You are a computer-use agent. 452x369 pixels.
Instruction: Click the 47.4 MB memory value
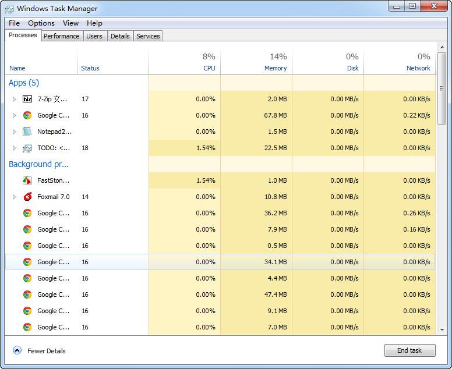point(276,295)
